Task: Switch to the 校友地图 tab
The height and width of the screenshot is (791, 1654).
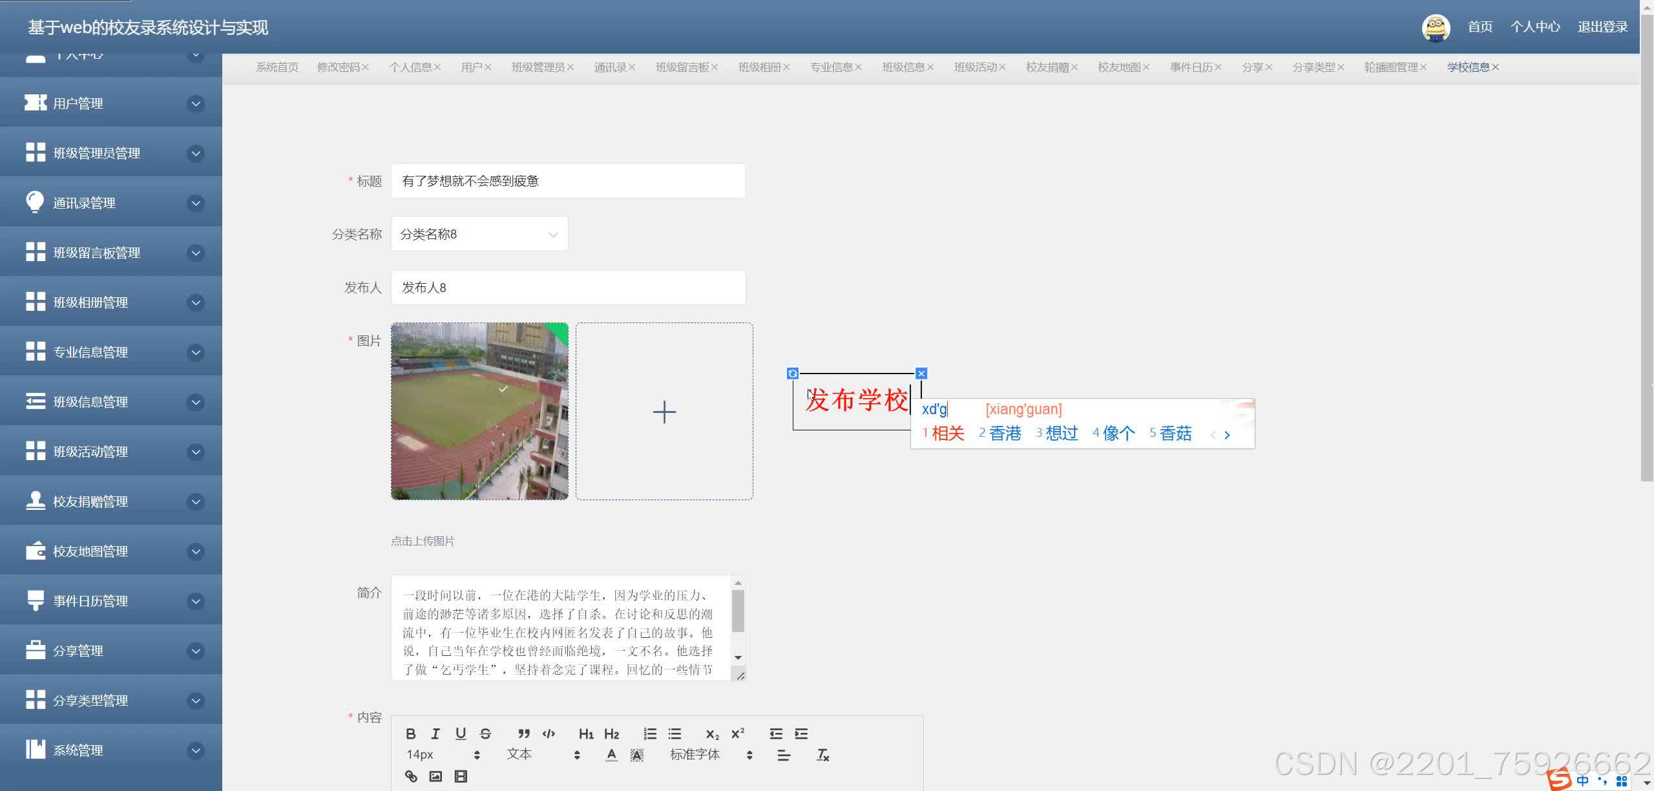Action: point(1119,67)
